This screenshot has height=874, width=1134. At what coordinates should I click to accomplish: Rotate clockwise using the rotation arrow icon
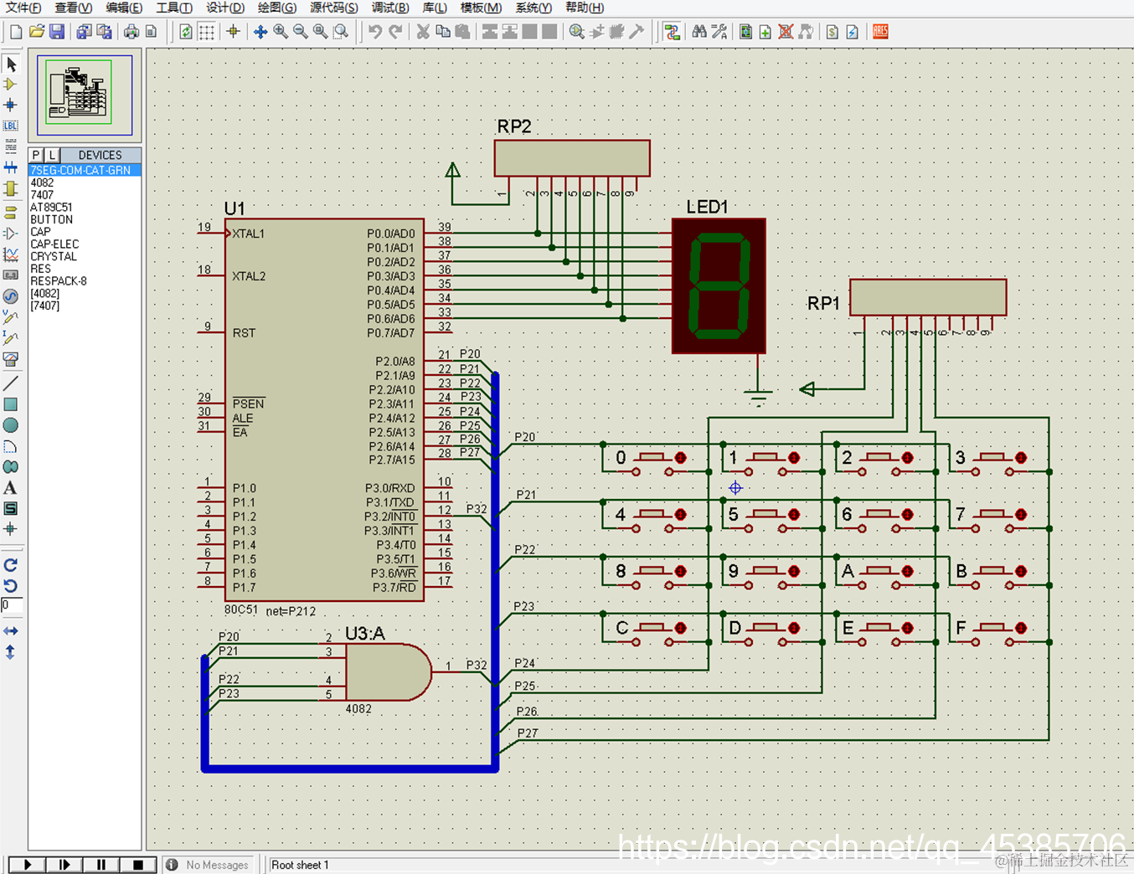point(11,565)
